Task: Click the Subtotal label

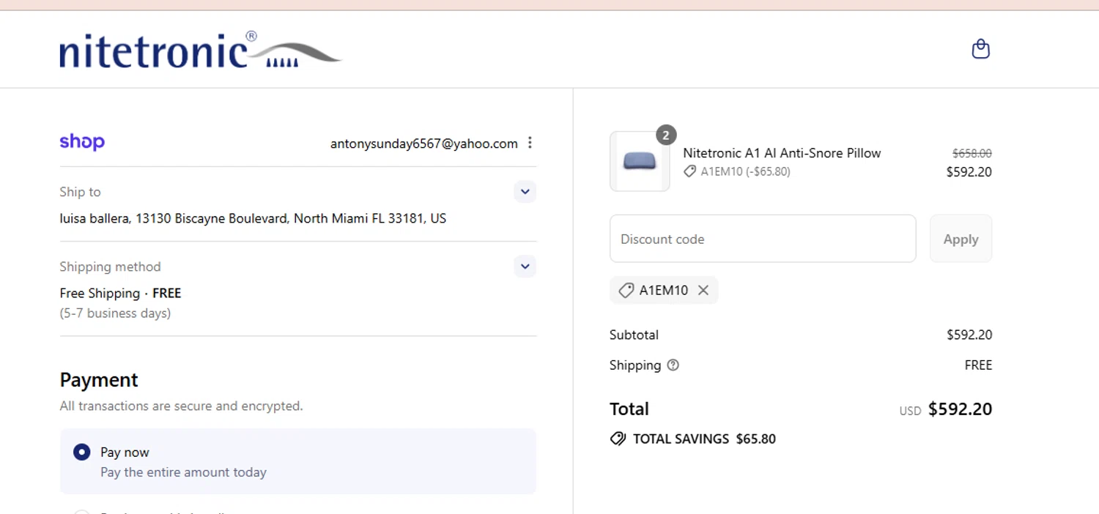Action: [x=634, y=335]
